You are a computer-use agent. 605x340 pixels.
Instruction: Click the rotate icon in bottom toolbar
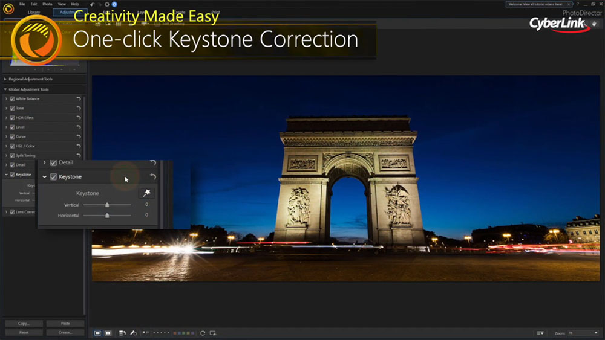pos(203,333)
